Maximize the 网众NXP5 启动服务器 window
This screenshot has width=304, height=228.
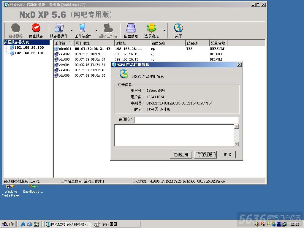tap(258, 4)
